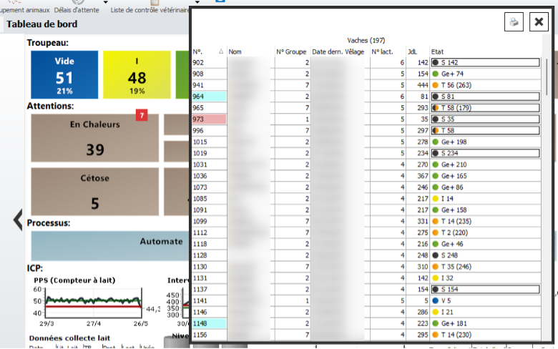Open Délais d'attente toolbar item

point(77,10)
